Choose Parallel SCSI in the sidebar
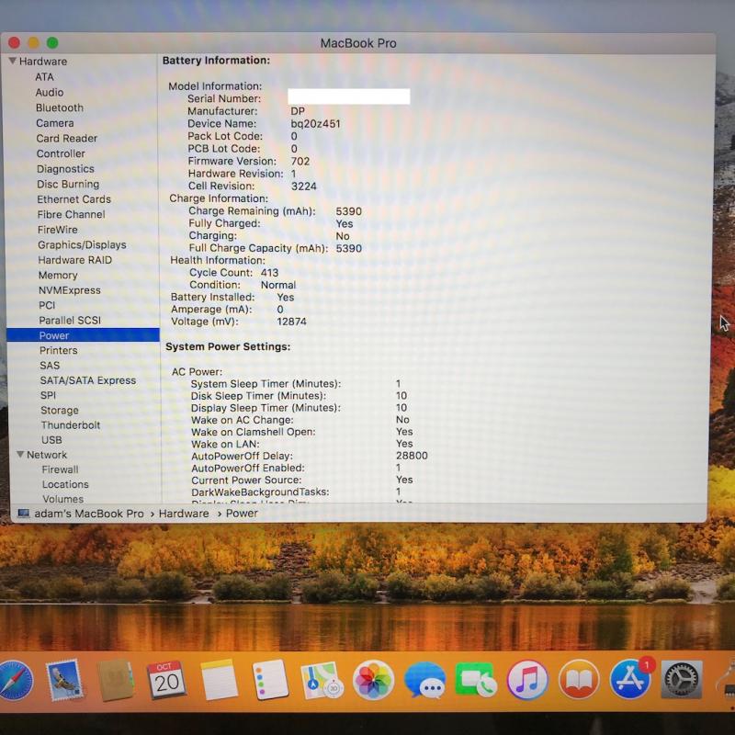Viewport: 735px width, 735px height. [70, 320]
